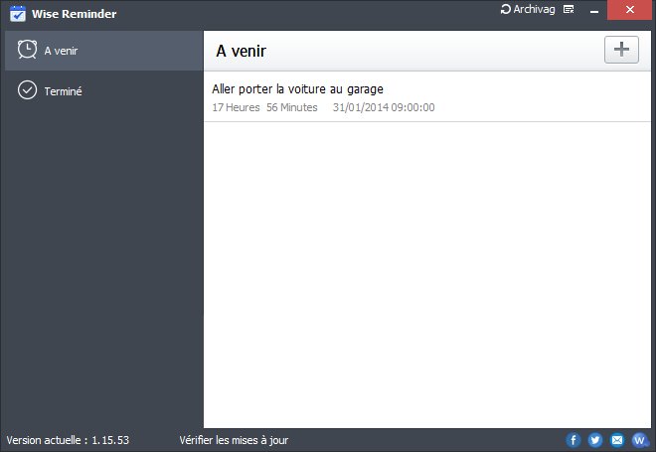656x452 pixels.
Task: Click the 31/01/2014 09:00:00 due date
Action: (x=384, y=107)
